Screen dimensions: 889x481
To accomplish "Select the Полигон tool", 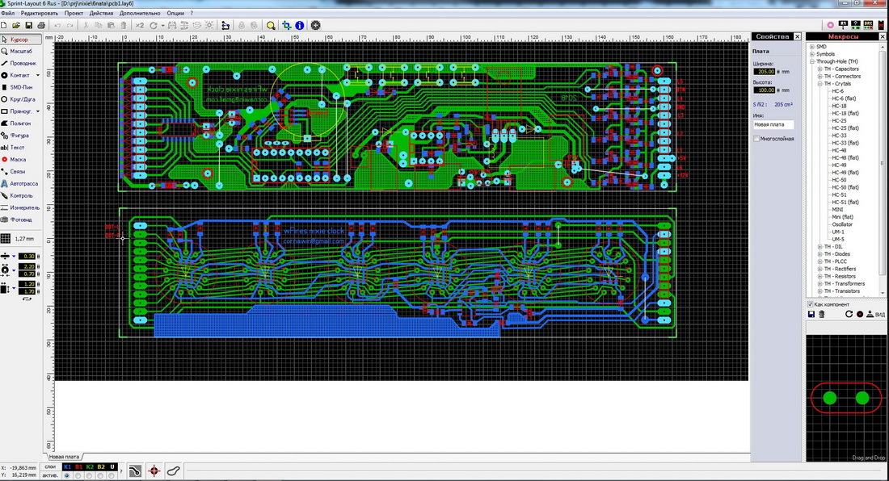I will pos(21,123).
